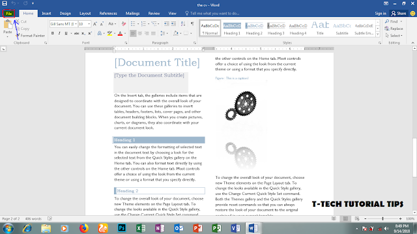Toggle Underline formatting
The height and width of the screenshot is (234, 417).
pyautogui.click(x=66, y=33)
